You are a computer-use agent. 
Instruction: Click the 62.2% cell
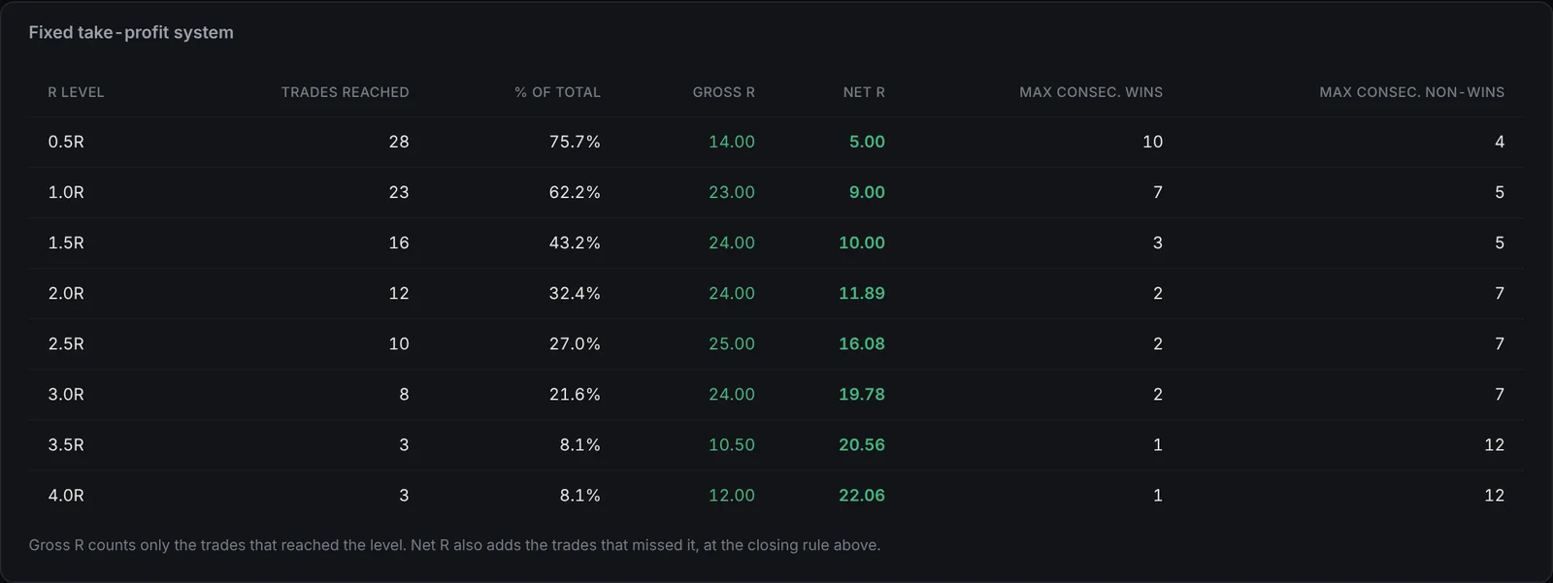575,192
